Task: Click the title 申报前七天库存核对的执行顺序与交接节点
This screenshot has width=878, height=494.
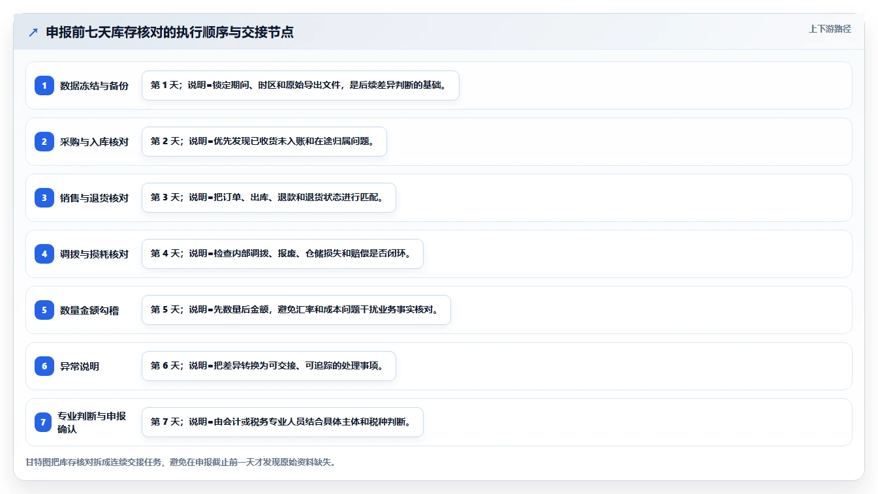Action: click(x=170, y=33)
